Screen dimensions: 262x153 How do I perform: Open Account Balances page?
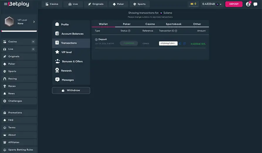pyautogui.click(x=71, y=34)
